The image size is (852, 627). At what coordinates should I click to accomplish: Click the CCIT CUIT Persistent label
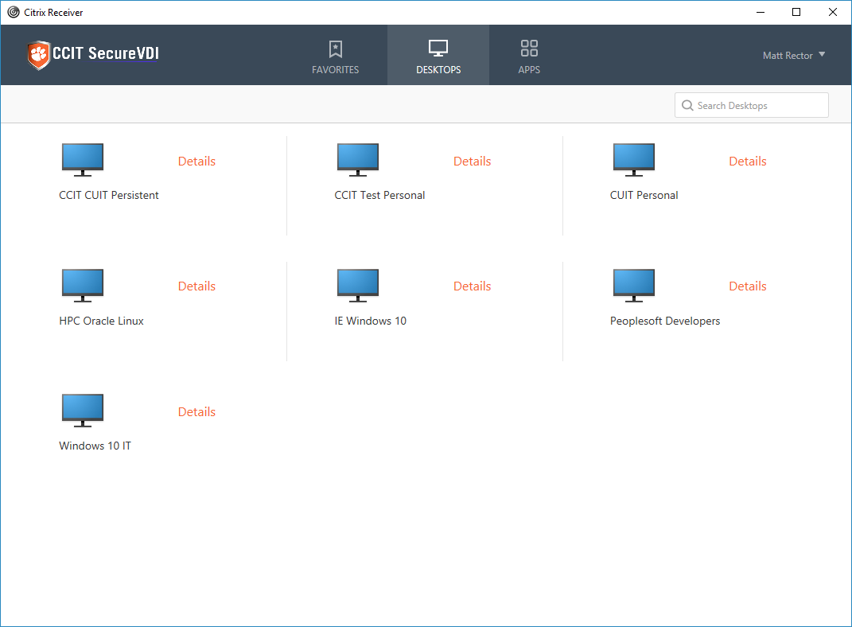pyautogui.click(x=109, y=195)
